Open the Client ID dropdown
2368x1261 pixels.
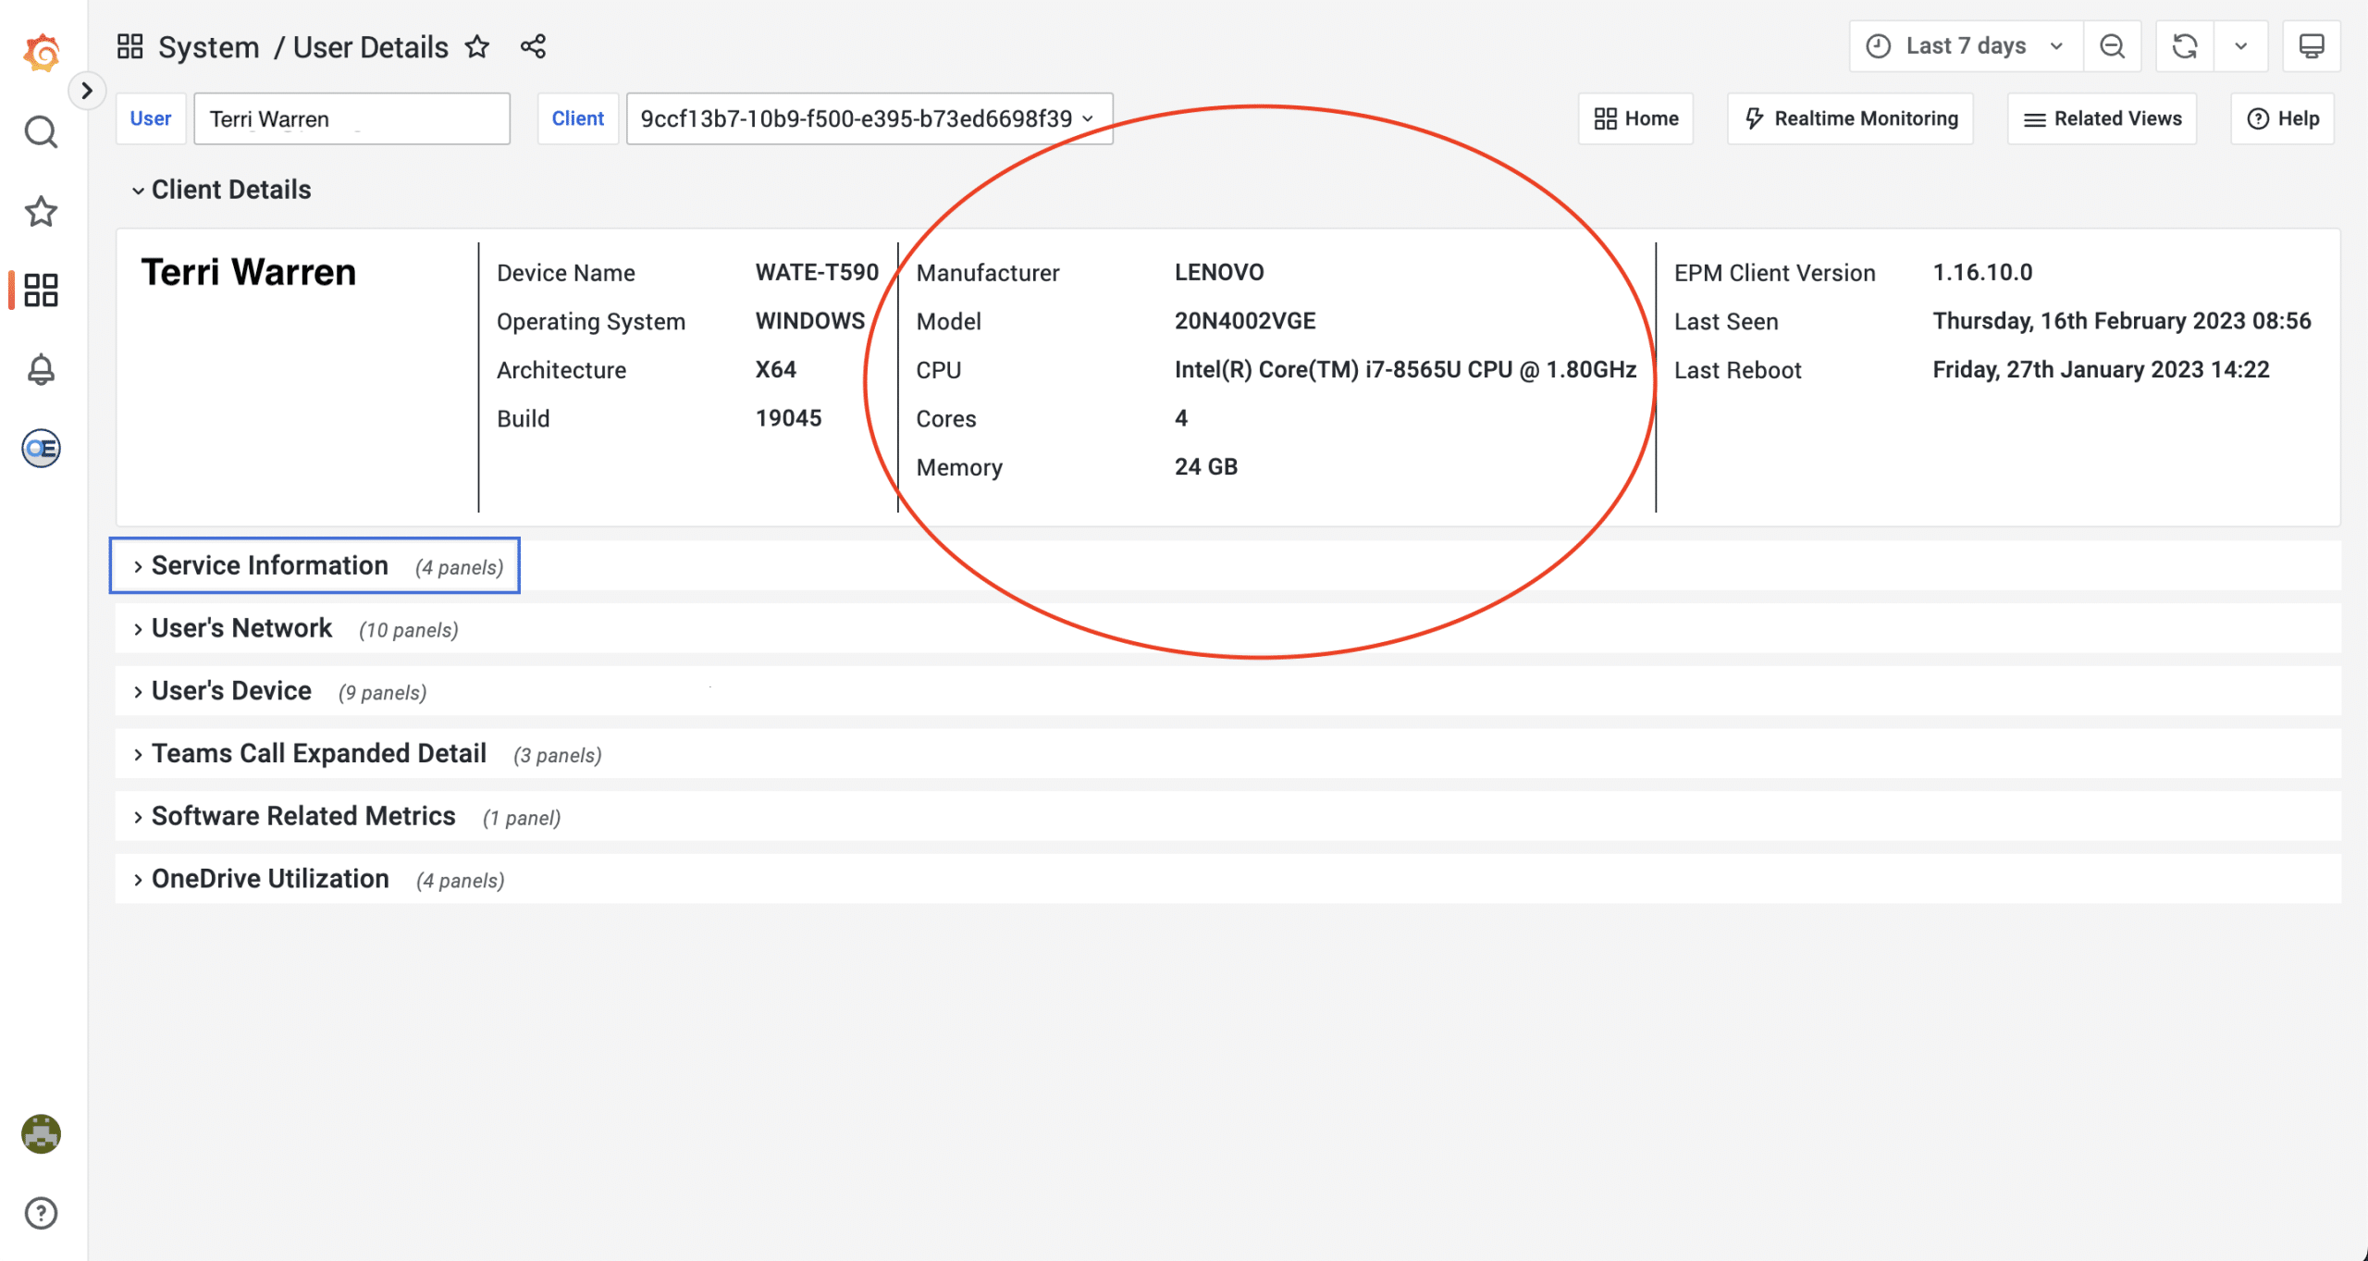[x=868, y=118]
